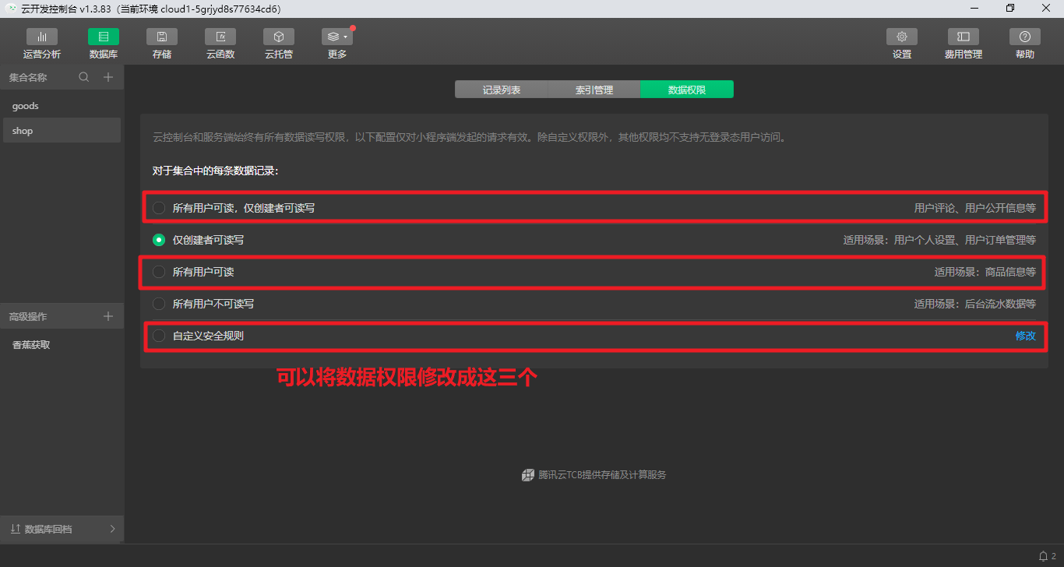This screenshot has width=1064, height=567.
Task: Open the 设置 page
Action: tap(901, 43)
